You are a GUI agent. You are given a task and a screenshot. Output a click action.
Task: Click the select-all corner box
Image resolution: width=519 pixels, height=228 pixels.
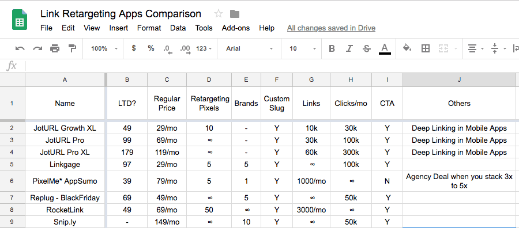point(12,79)
